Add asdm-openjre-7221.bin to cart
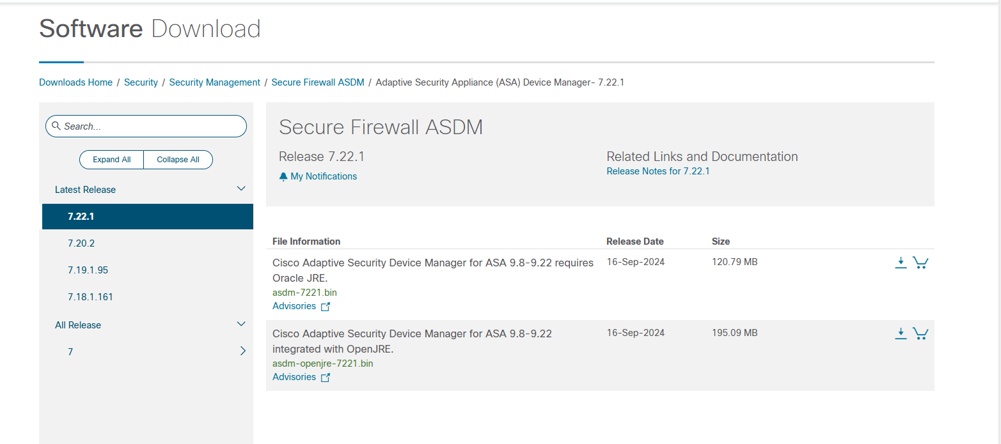Image resolution: width=1001 pixels, height=444 pixels. click(920, 333)
